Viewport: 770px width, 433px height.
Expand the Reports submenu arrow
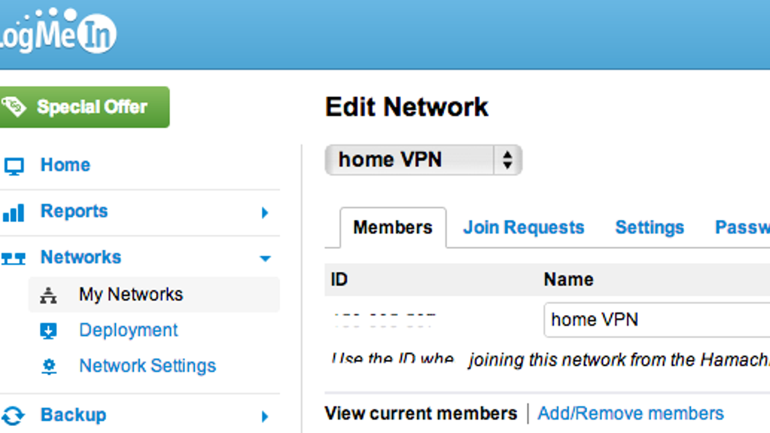click(x=265, y=212)
